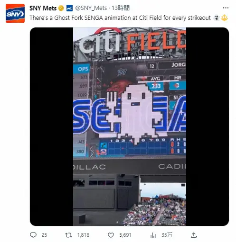Like the tweet with the heart icon
This screenshot has width=236, height=242.
111,235
